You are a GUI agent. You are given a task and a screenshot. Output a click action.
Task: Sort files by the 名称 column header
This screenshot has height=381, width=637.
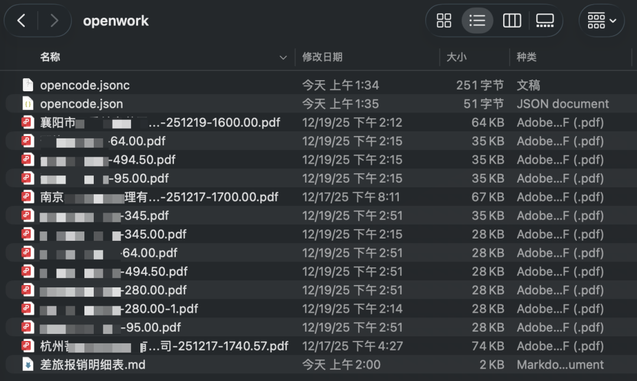click(50, 57)
